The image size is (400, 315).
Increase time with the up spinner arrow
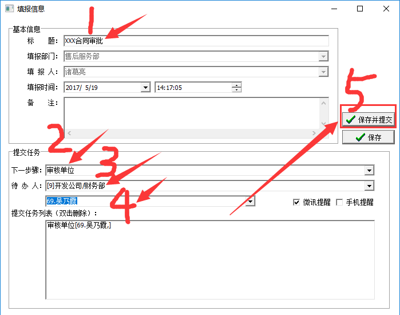click(236, 85)
